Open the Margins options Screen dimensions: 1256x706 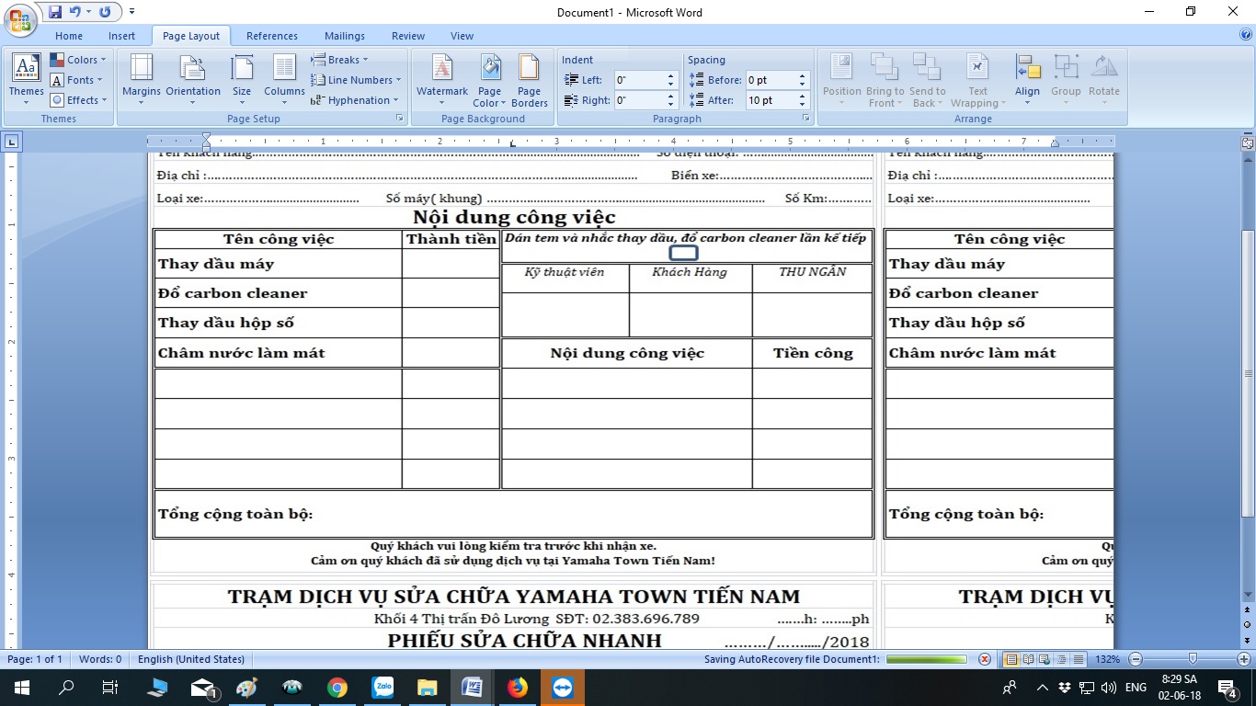click(x=141, y=77)
